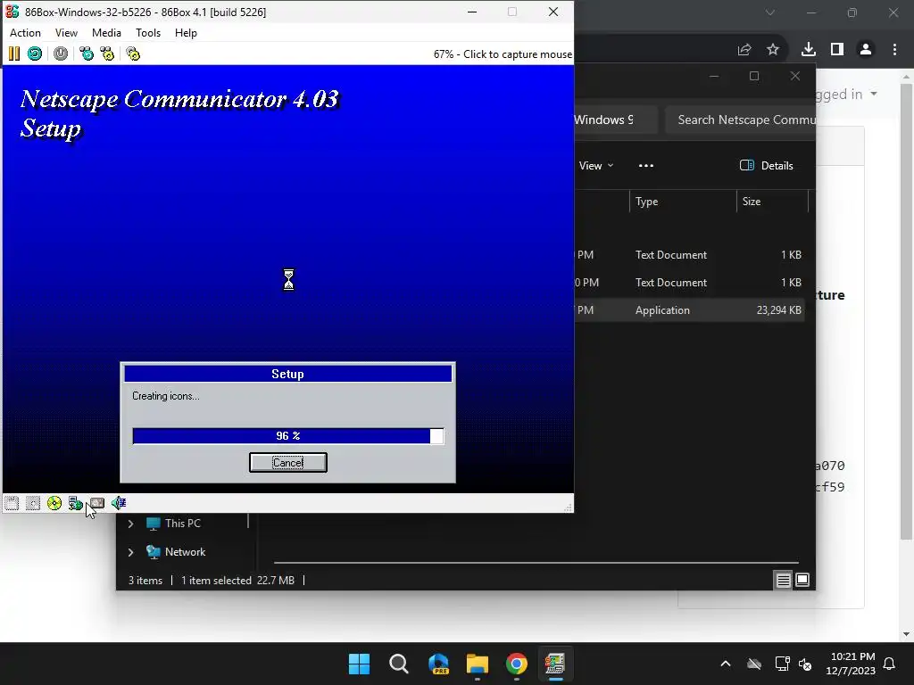Open Windows Search from taskbar
The height and width of the screenshot is (685, 914).
[x=399, y=664]
